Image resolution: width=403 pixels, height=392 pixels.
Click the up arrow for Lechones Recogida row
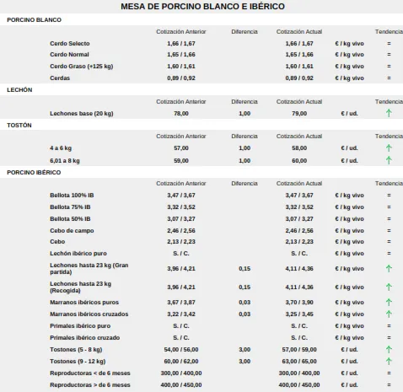click(x=389, y=287)
